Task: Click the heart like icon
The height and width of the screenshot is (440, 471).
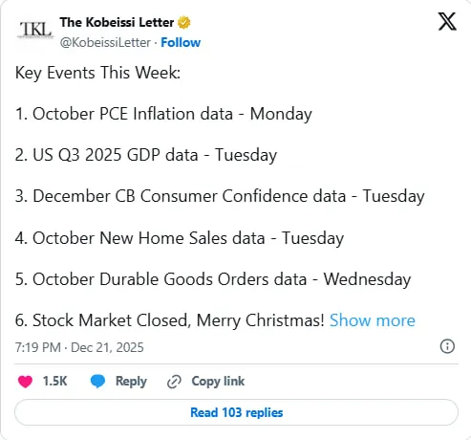Action: coord(25,382)
